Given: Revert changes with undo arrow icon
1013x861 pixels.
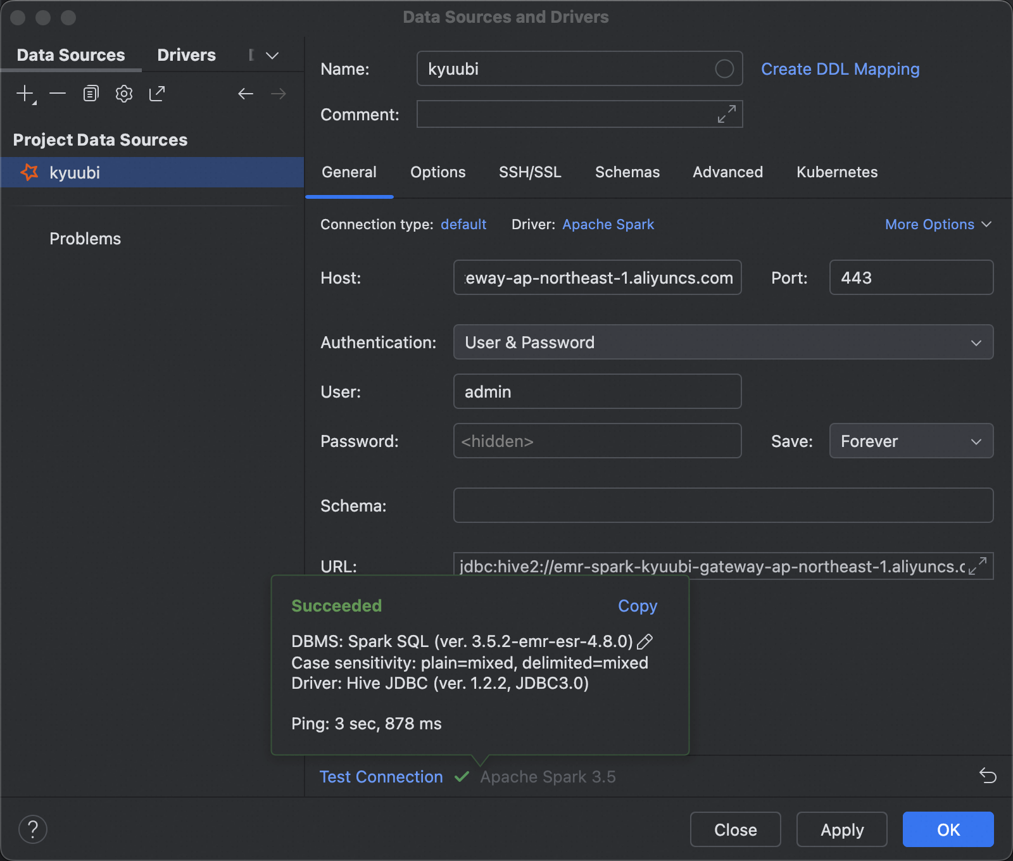Looking at the screenshot, I should [x=988, y=776].
